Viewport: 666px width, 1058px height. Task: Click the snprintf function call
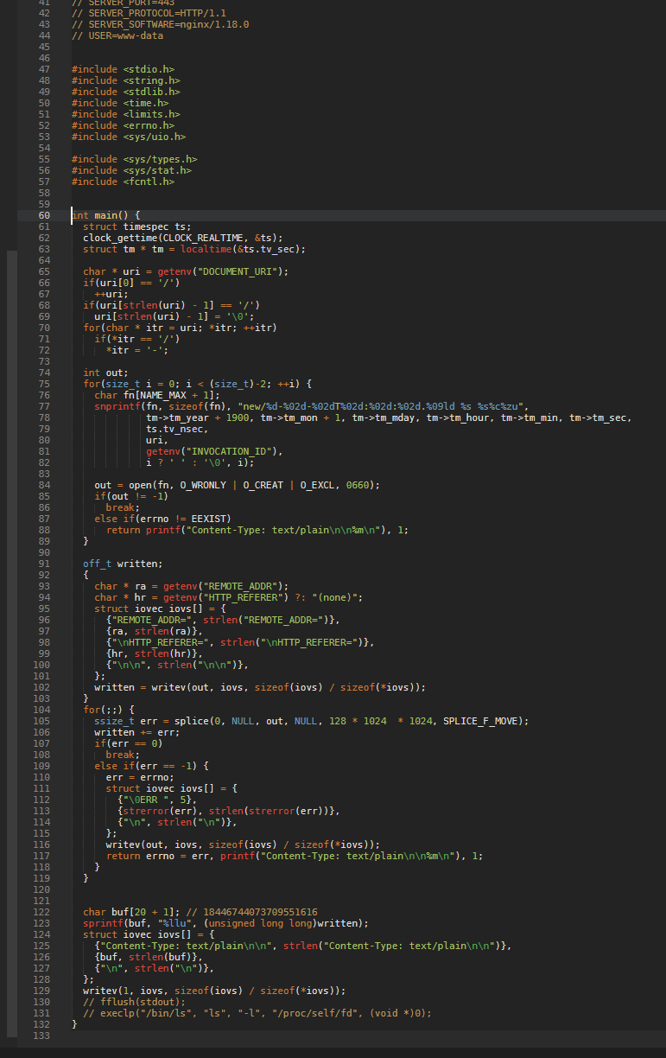click(117, 406)
